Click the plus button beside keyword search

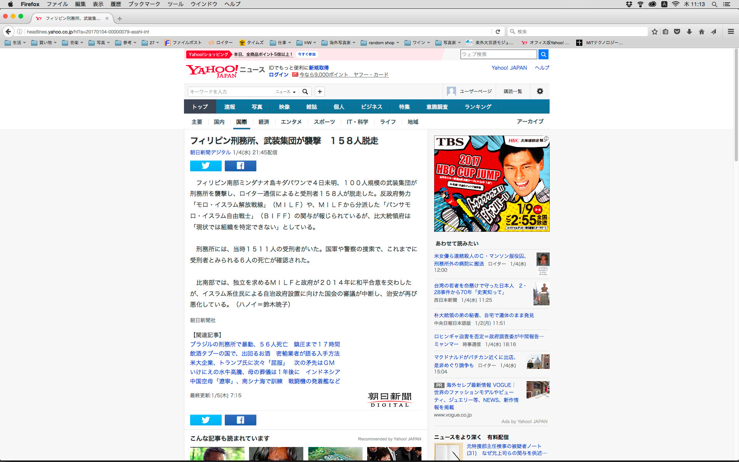tap(319, 92)
